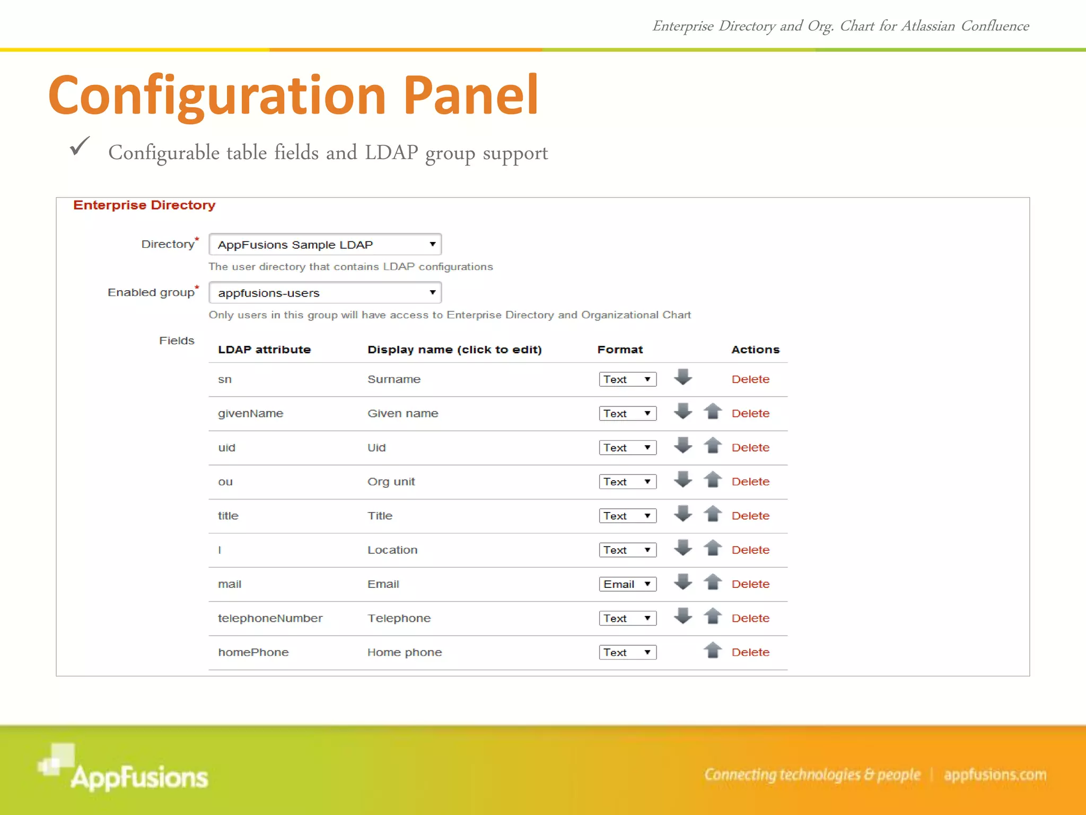The image size is (1086, 815).
Task: Open the Format dropdown for homePhone
Action: click(628, 653)
